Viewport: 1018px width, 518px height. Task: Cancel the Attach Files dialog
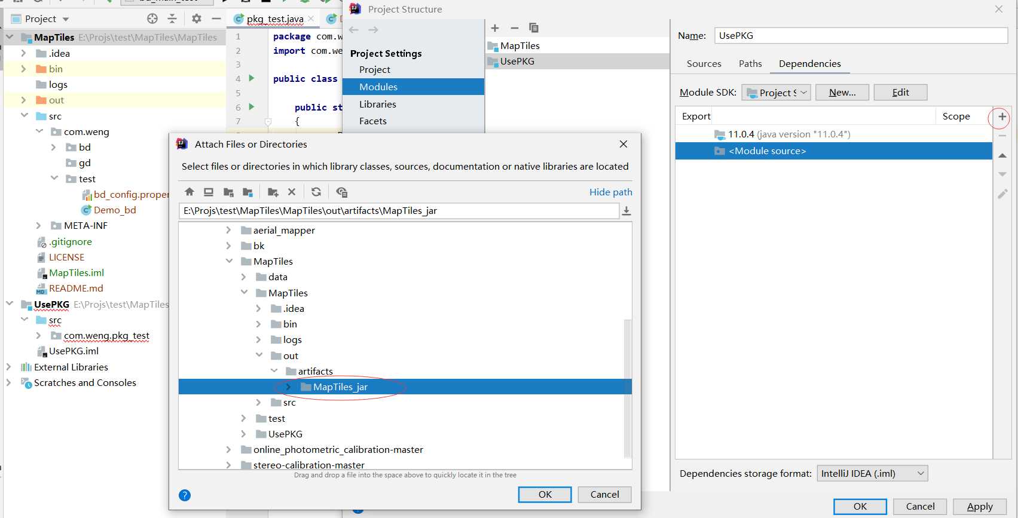pyautogui.click(x=605, y=495)
